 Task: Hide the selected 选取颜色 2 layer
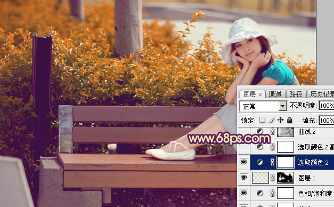pyautogui.click(x=243, y=162)
